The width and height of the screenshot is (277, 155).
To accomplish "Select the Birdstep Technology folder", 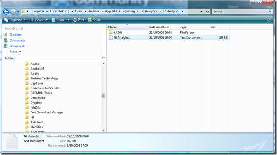I will click(44, 78).
